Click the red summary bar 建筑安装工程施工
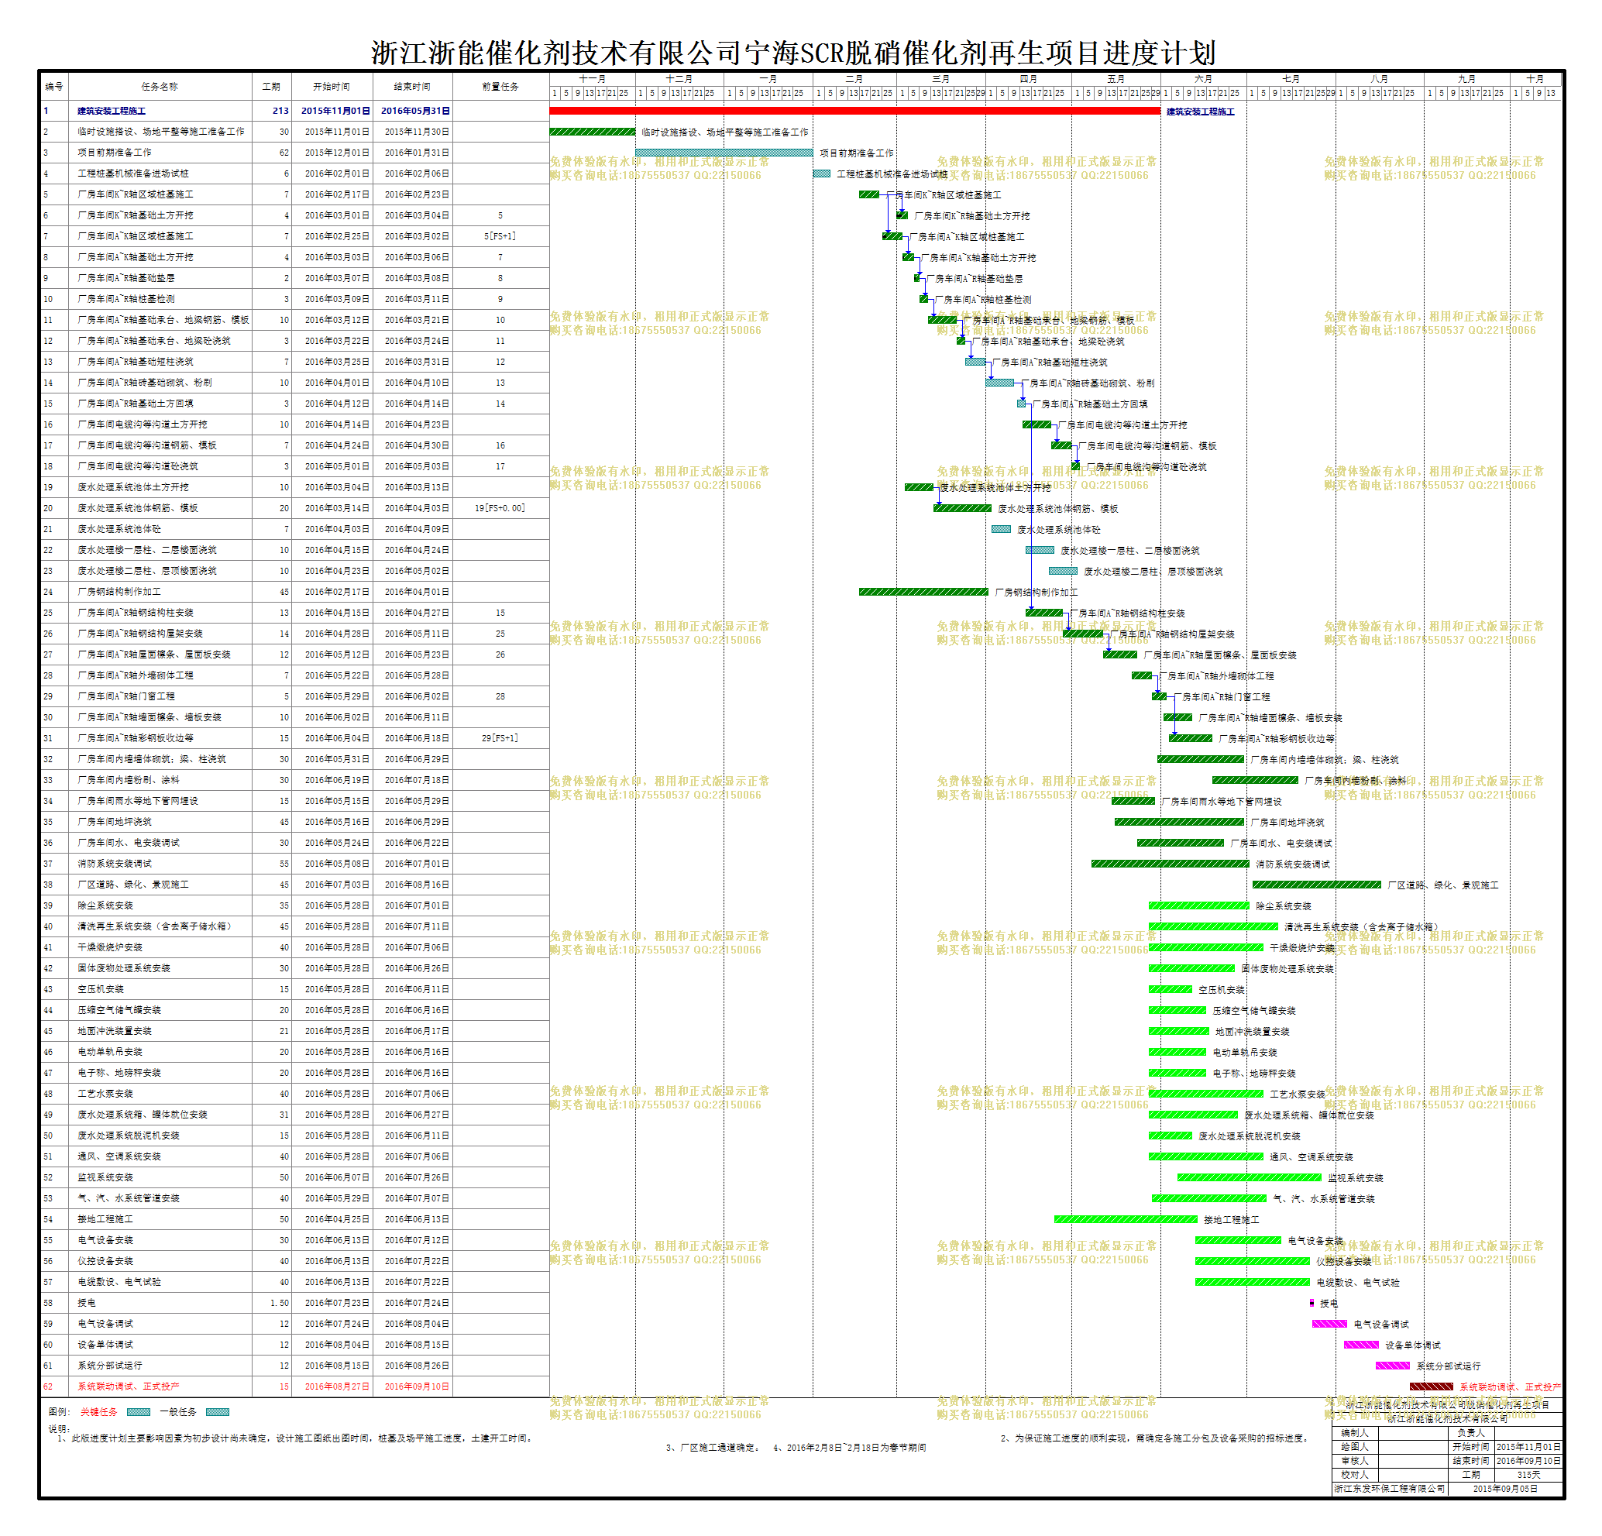 click(x=855, y=112)
